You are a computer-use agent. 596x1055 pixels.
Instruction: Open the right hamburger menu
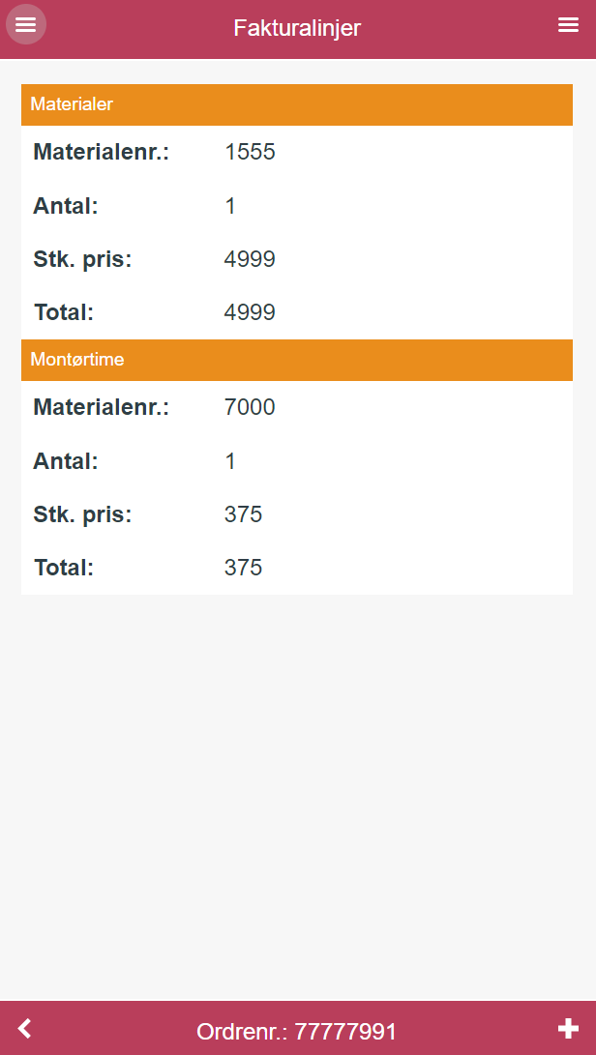[x=568, y=25]
